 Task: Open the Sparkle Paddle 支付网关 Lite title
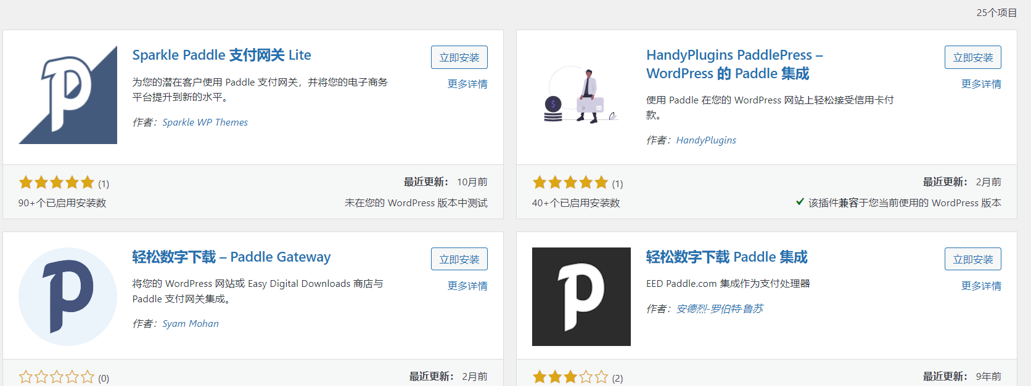[x=222, y=55]
